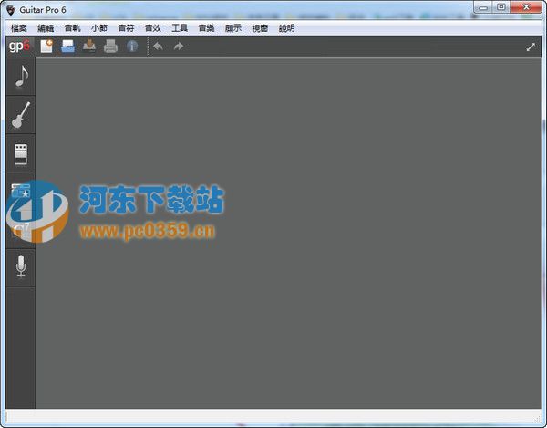Toggle fullscreen with the expand arrows
Screen dimensions: 547x428
pyautogui.click(x=531, y=47)
